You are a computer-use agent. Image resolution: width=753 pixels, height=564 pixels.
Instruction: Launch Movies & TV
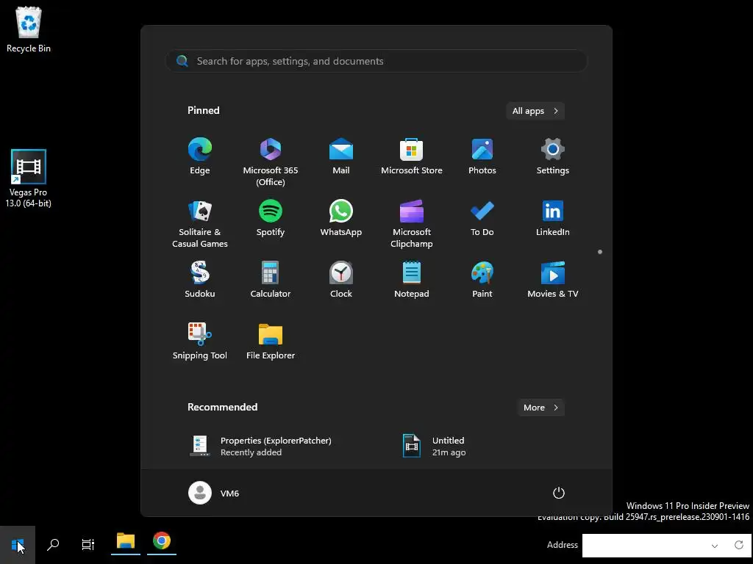(x=553, y=280)
